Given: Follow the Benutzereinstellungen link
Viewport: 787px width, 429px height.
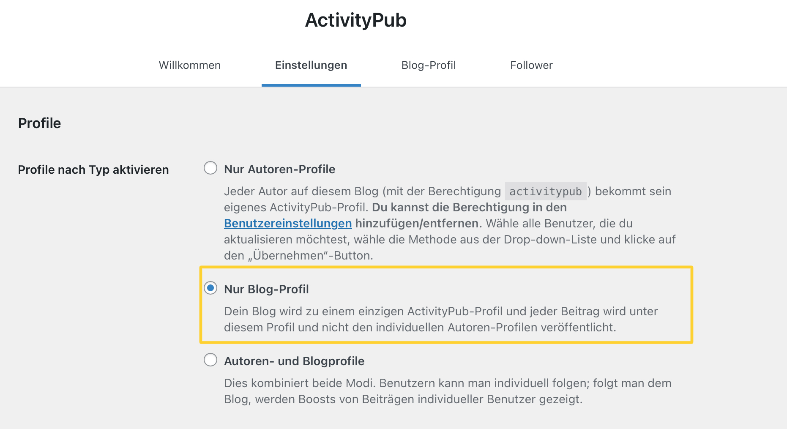Looking at the screenshot, I should click(288, 223).
